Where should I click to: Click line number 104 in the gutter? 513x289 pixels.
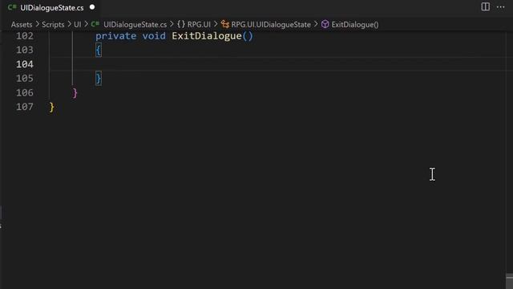point(25,64)
